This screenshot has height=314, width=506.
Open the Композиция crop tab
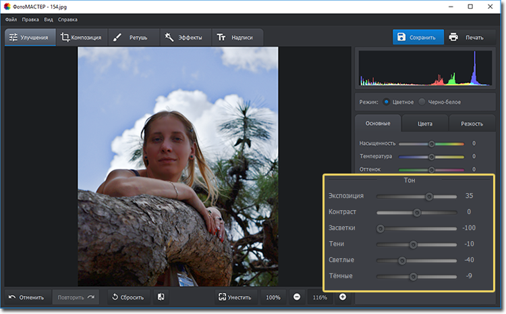point(80,37)
